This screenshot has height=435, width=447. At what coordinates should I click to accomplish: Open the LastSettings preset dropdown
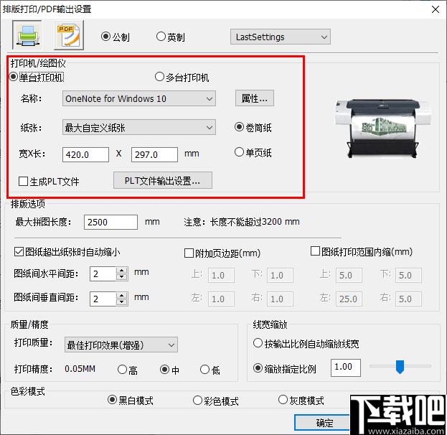[281, 37]
